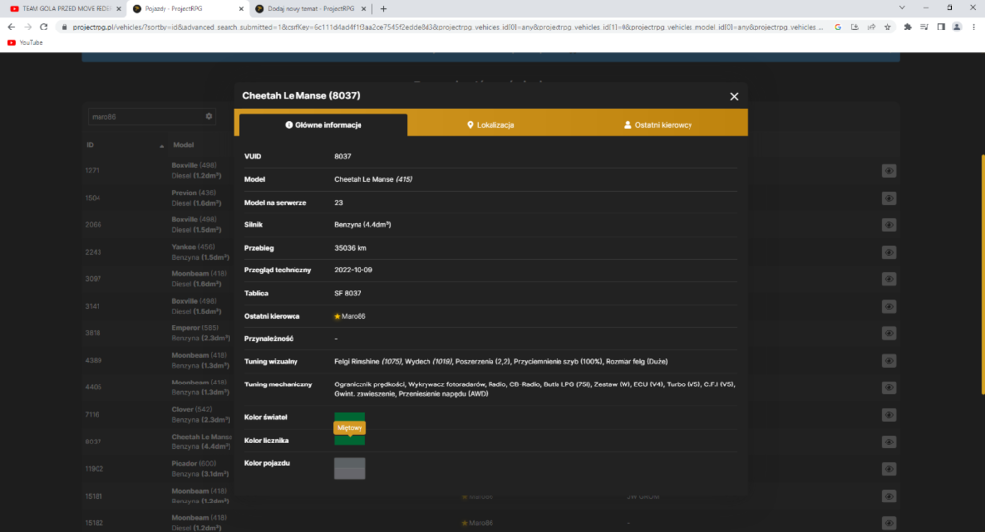This screenshot has height=532, width=985.
Task: Close the Cheetah Le Manse dialog
Action: pos(734,96)
